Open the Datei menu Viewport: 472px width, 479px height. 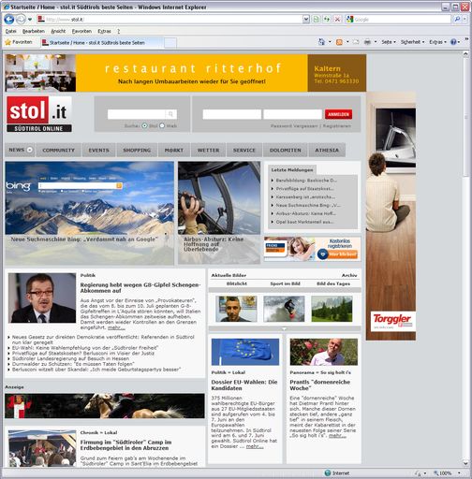11,31
